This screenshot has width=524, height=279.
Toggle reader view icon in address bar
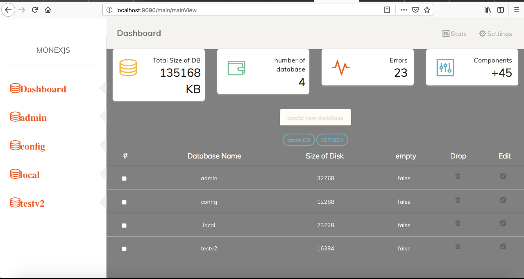click(x=387, y=10)
